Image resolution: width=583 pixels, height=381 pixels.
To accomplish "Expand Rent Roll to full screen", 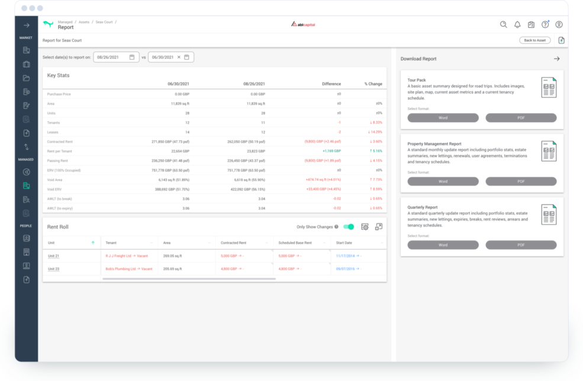I will pos(378,227).
